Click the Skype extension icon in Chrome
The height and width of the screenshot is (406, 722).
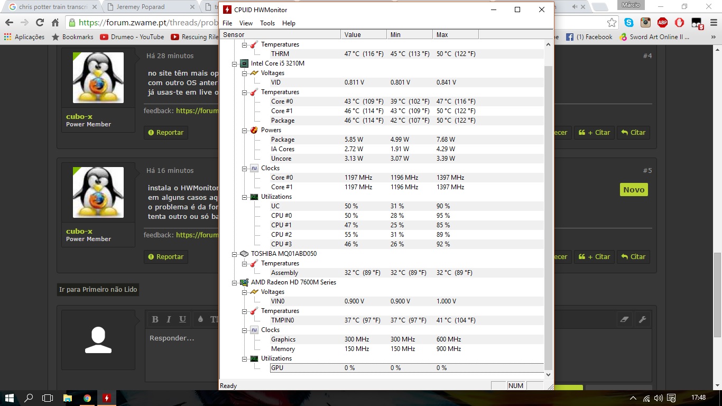tap(628, 23)
